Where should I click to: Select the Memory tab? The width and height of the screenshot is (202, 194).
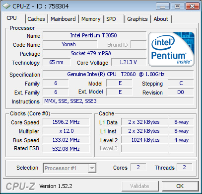click(91, 19)
